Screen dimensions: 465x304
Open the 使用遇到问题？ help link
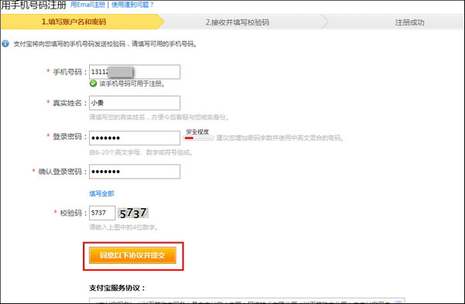(x=133, y=5)
